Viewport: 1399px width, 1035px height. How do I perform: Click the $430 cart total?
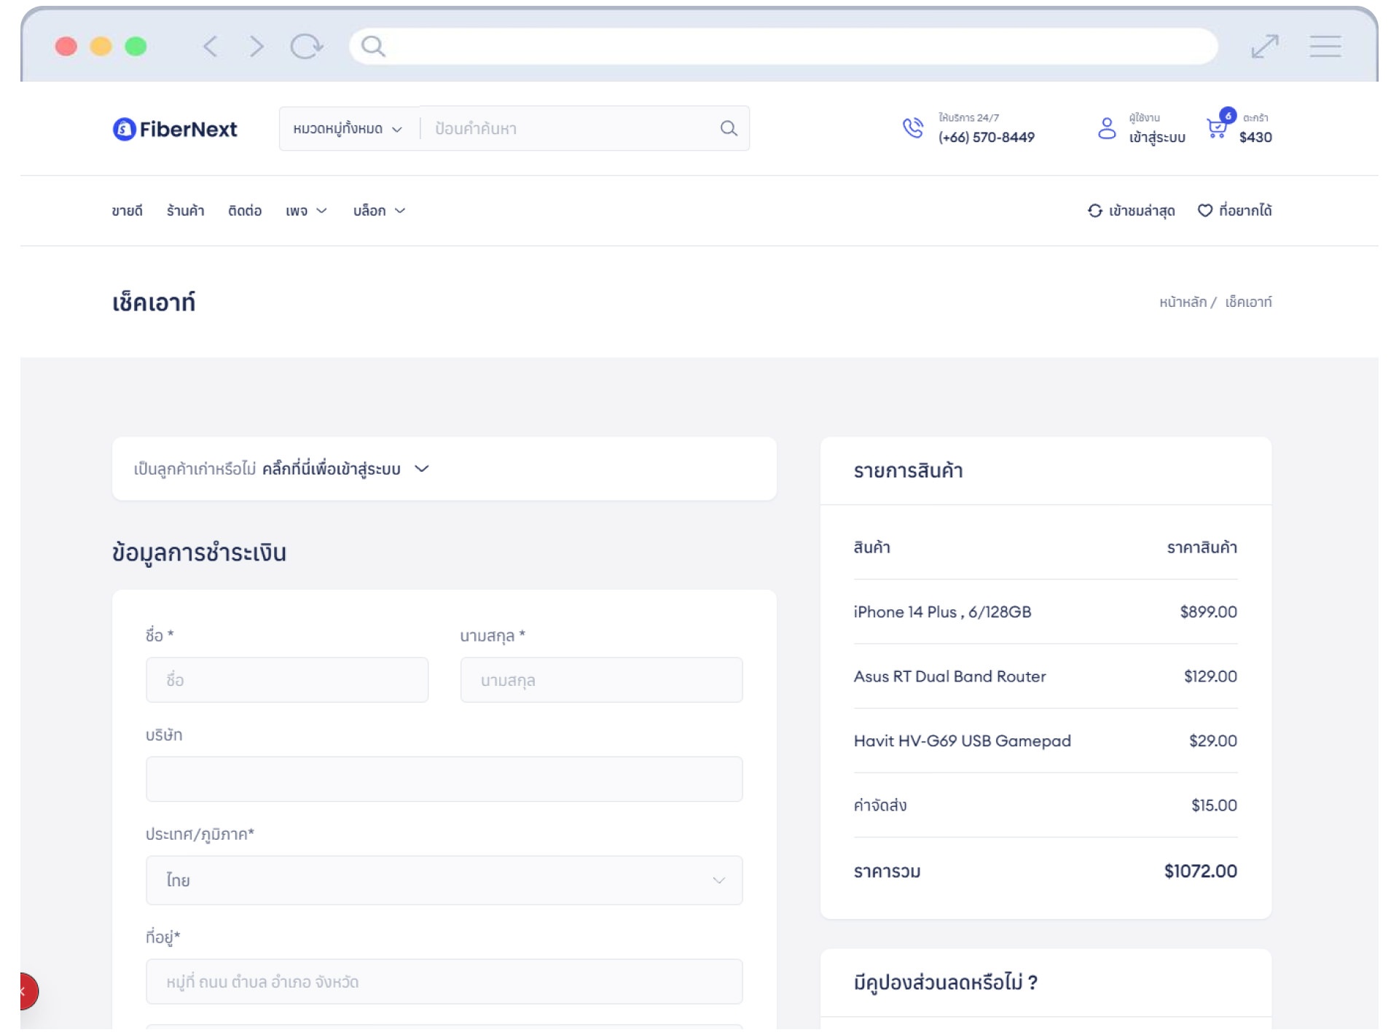1255,137
